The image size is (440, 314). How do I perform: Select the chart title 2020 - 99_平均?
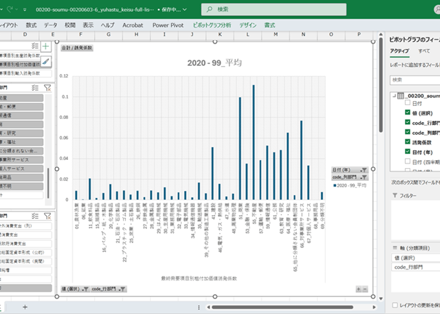(215, 63)
